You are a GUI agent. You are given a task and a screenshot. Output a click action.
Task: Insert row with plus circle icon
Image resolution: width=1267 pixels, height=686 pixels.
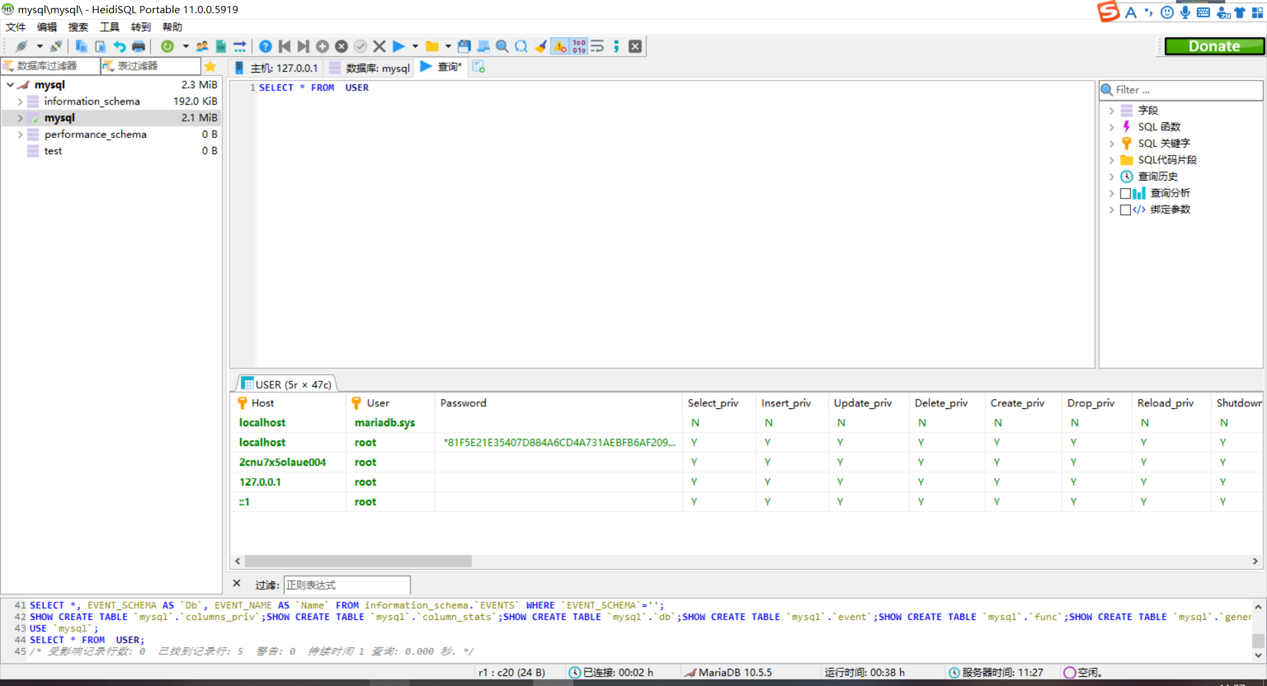pos(322,46)
